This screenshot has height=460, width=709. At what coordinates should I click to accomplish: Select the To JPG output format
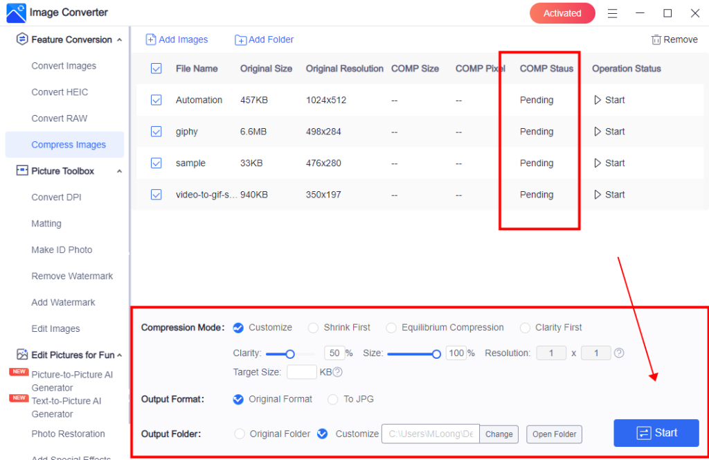332,399
